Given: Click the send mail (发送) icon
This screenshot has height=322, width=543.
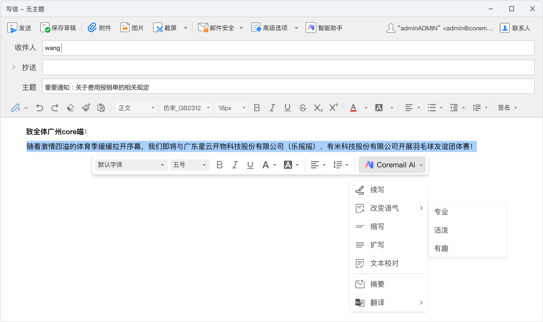Looking at the screenshot, I should tap(12, 28).
